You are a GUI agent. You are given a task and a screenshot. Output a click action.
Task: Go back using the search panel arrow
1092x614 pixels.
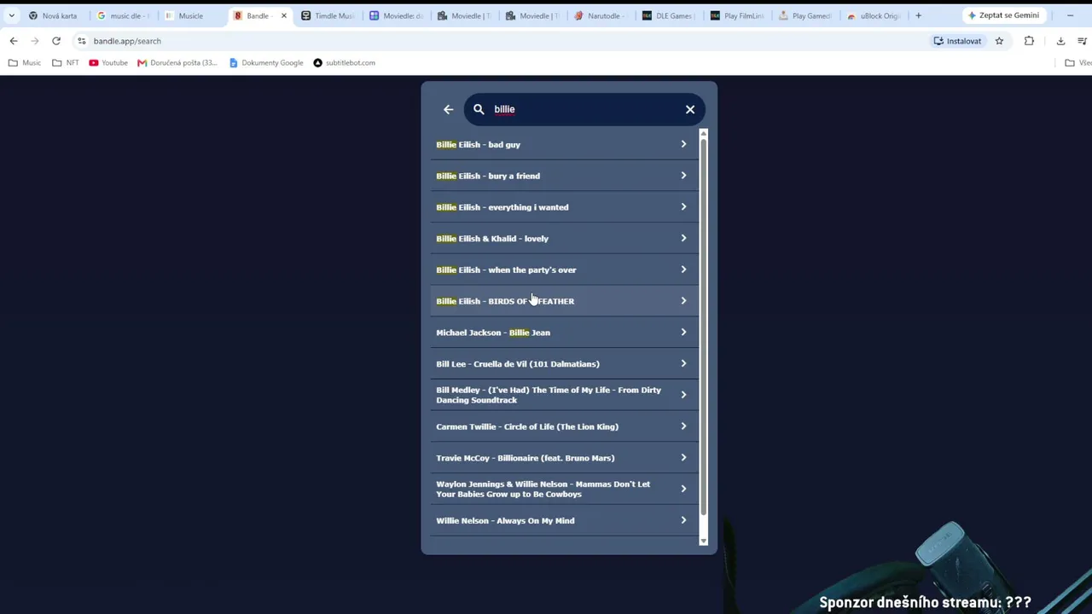point(448,109)
